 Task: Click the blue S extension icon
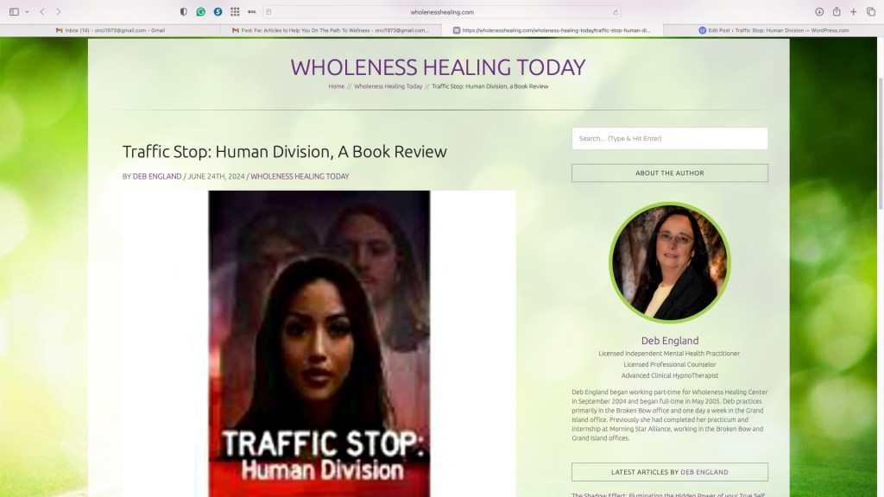coord(218,12)
